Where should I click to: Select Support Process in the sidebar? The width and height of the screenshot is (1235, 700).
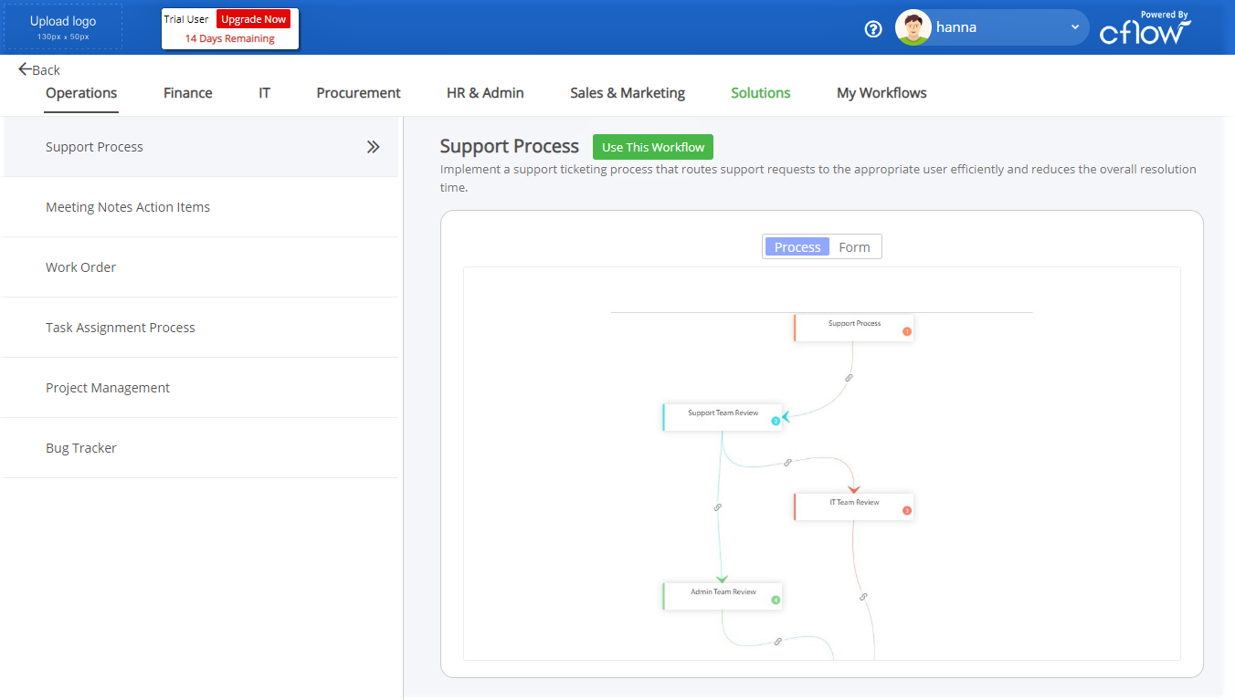(199, 147)
